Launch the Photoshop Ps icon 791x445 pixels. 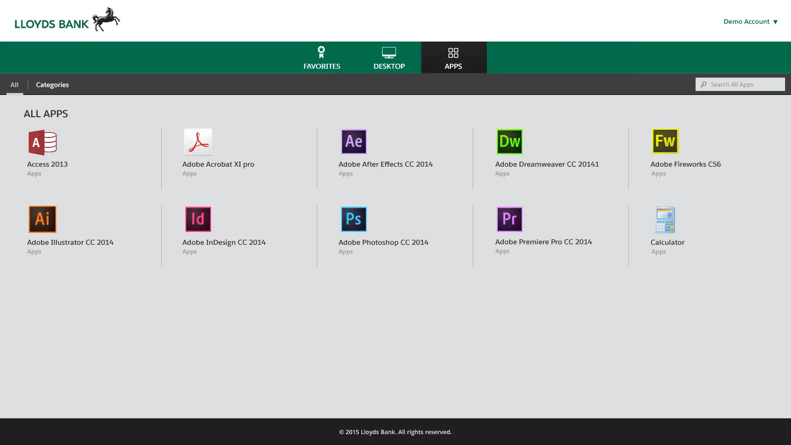(354, 219)
